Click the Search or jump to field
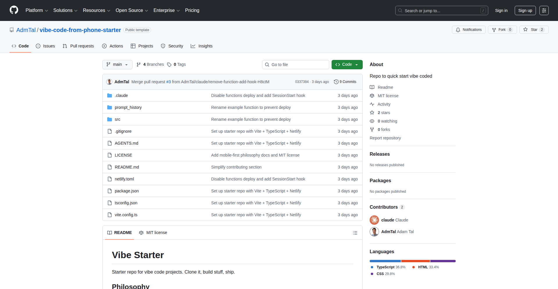 pos(441,10)
